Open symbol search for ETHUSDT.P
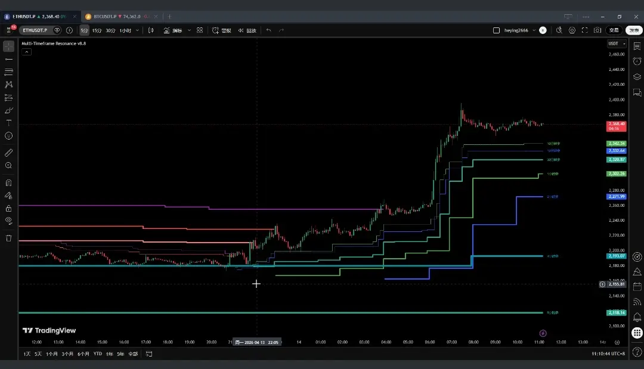The image size is (644, 369). click(35, 30)
